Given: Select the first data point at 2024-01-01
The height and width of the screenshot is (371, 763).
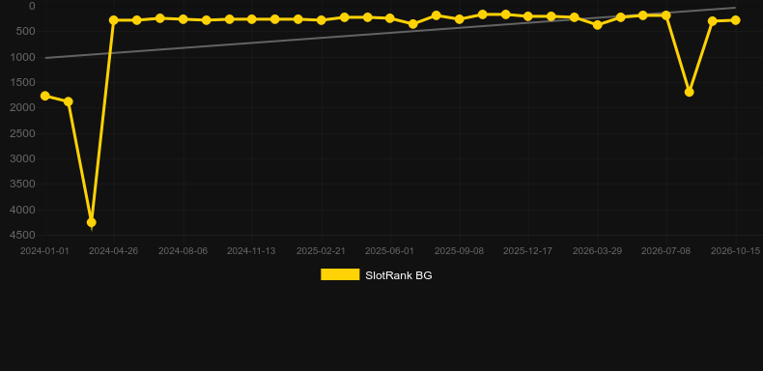Looking at the screenshot, I should tap(45, 96).
